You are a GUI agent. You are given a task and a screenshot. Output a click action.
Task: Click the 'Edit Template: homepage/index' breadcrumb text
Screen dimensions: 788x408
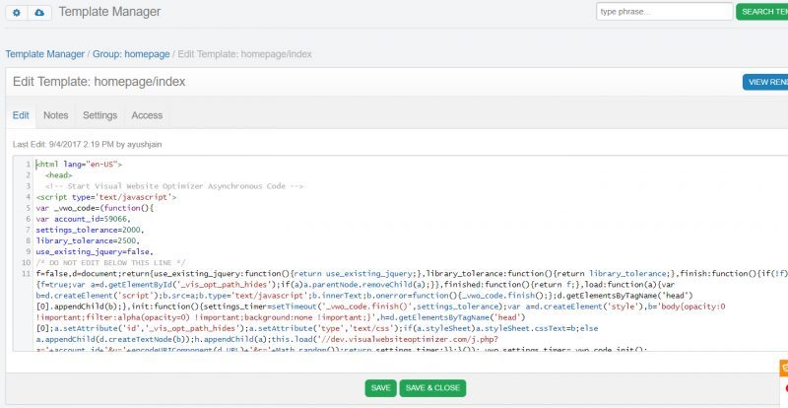[x=244, y=54]
